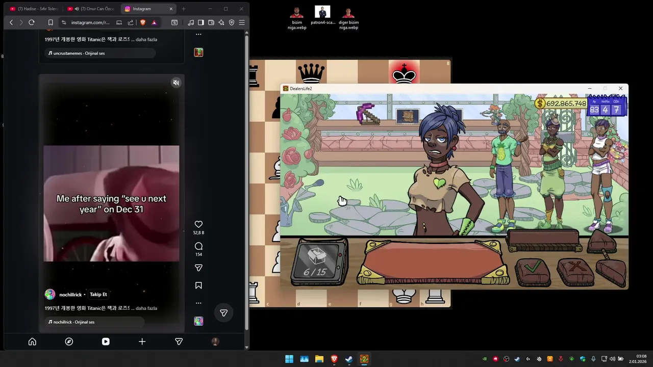The width and height of the screenshot is (653, 367).
Task: Open the 'diger bizim niga.webp' desktop file
Action: (x=348, y=18)
